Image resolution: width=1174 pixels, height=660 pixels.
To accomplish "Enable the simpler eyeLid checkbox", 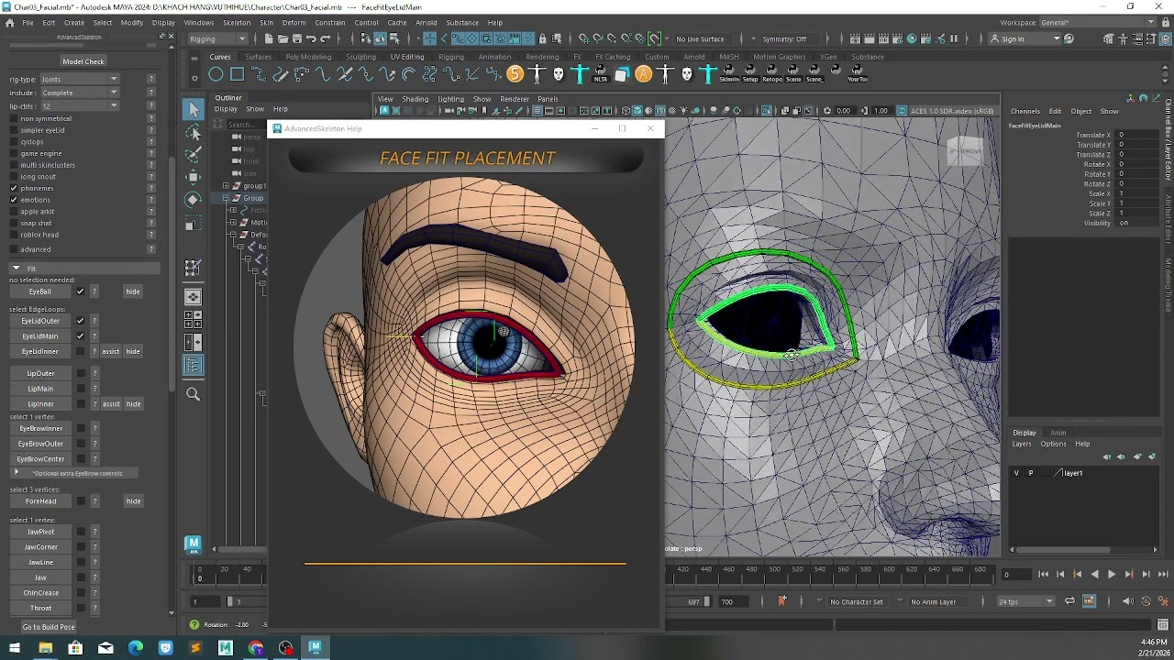I will (x=14, y=130).
